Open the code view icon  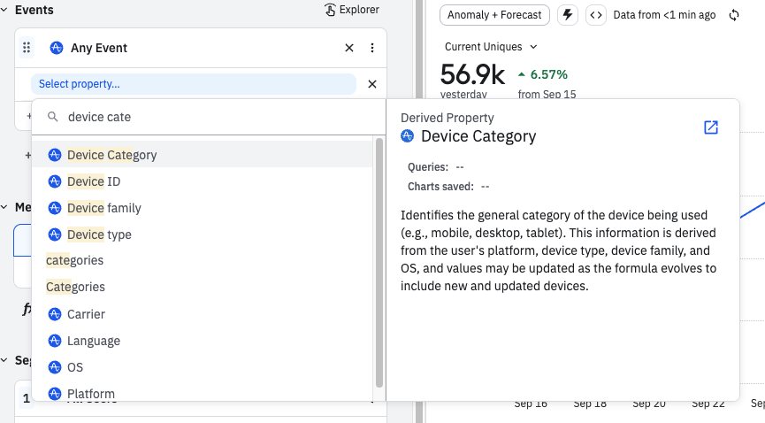click(x=596, y=15)
